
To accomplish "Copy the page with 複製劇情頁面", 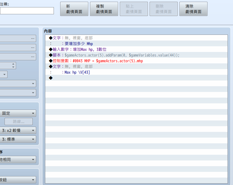I will point(104,9).
